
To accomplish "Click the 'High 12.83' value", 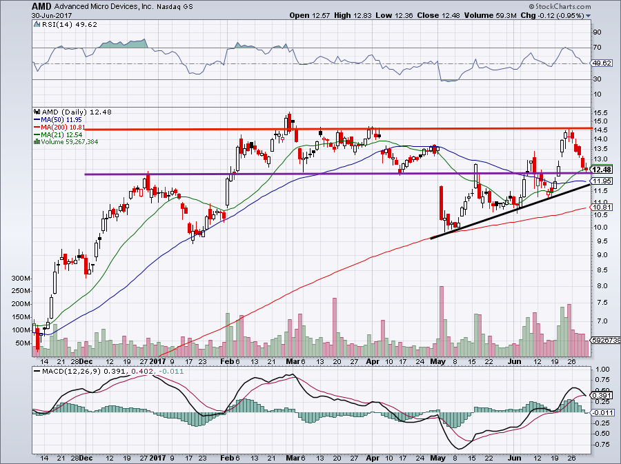I will (x=353, y=15).
